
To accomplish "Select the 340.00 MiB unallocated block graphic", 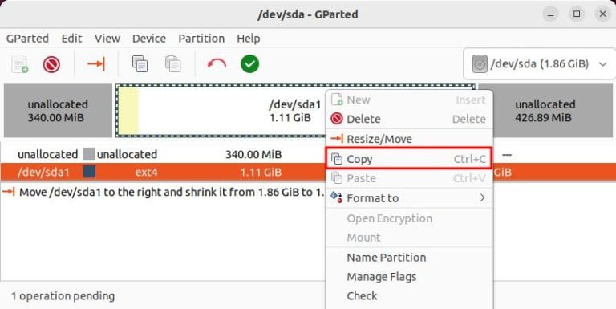I will click(x=58, y=111).
